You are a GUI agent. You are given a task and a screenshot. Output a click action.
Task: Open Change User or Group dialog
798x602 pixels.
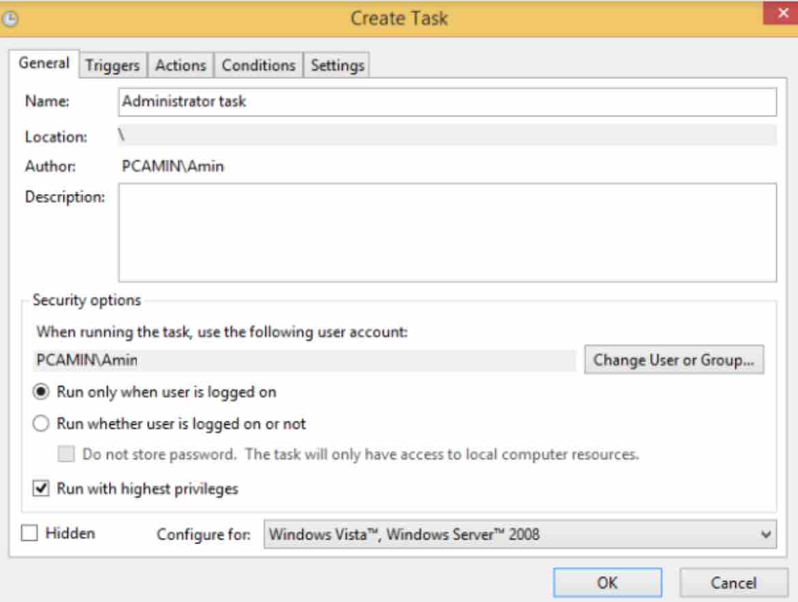674,360
